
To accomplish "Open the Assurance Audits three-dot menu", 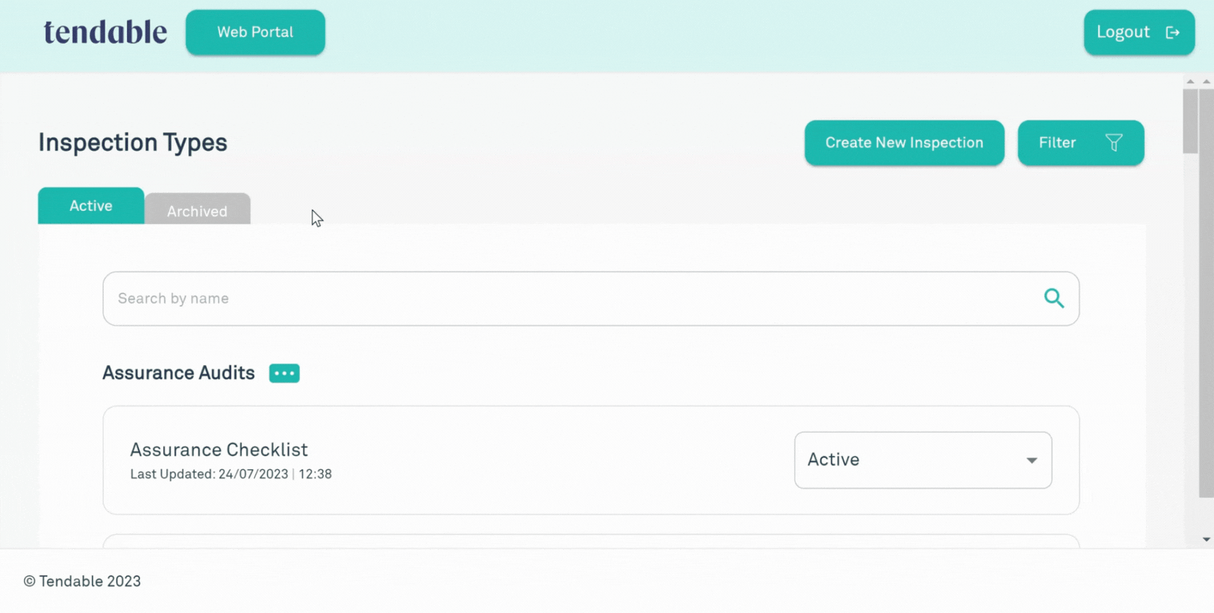I will coord(284,373).
